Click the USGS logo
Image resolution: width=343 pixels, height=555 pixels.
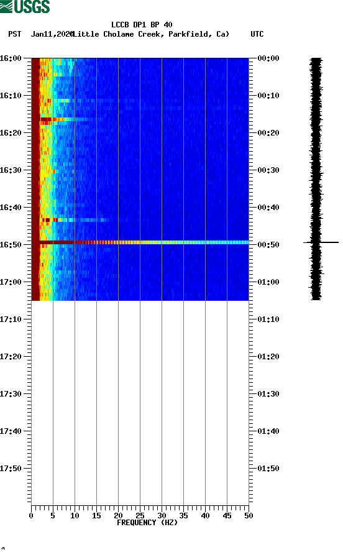pyautogui.click(x=25, y=7)
